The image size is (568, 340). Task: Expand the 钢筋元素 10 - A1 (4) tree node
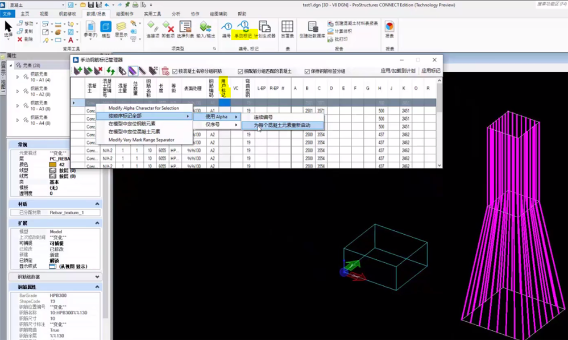(x=18, y=77)
